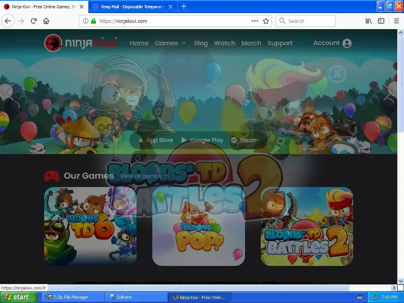Image resolution: width=404 pixels, height=303 pixels.
Task: Switch to the Temp Mail tab
Action: tap(132, 7)
